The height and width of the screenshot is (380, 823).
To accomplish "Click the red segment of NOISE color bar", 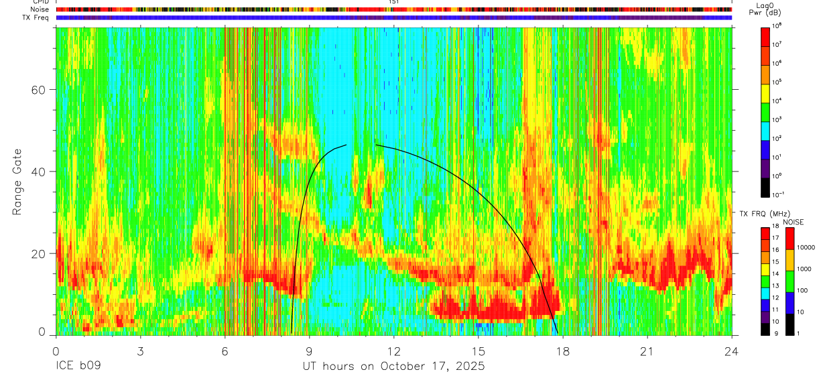I will click(791, 239).
